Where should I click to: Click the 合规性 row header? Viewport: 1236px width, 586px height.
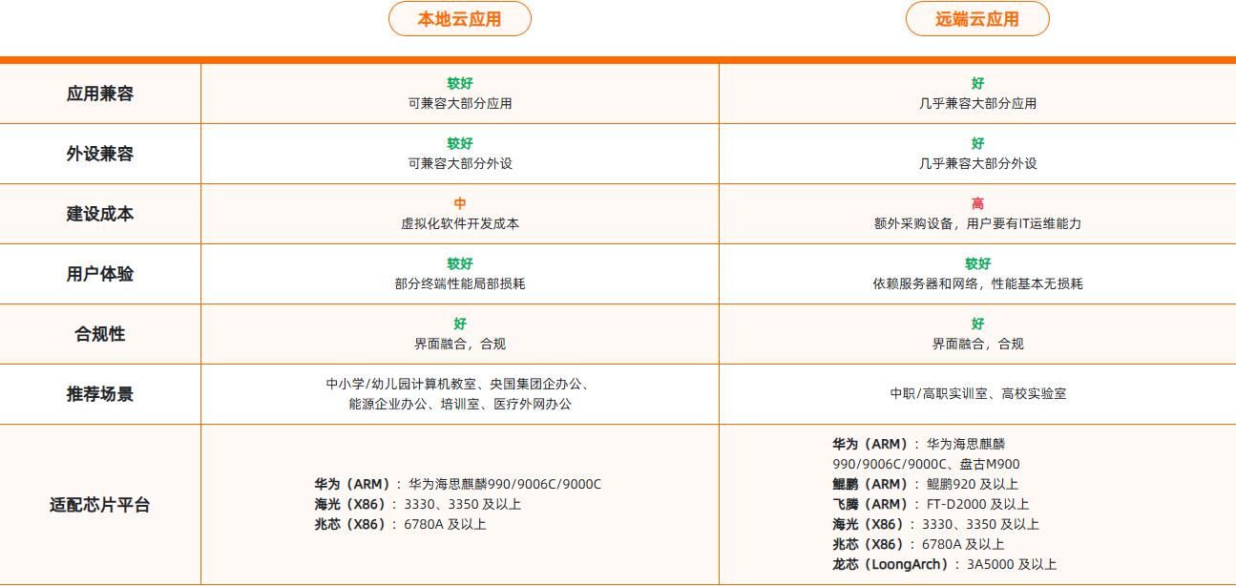click(x=100, y=334)
